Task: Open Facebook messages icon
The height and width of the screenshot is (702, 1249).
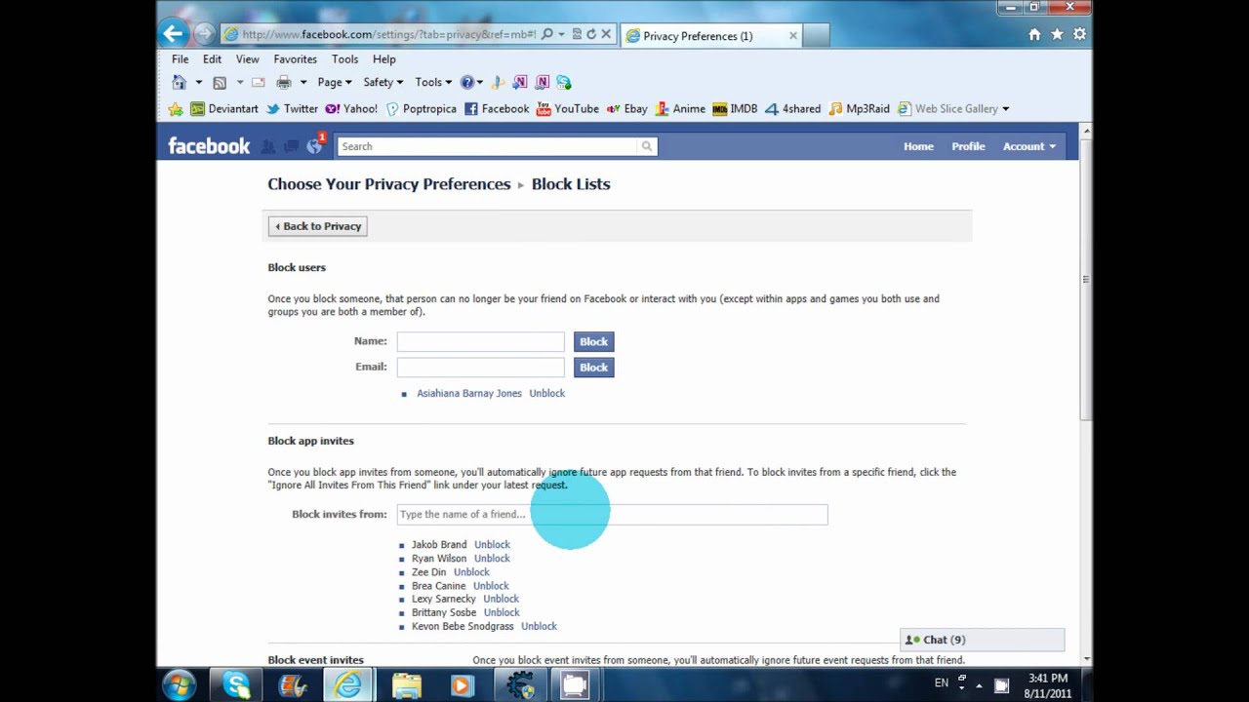Action: click(291, 146)
